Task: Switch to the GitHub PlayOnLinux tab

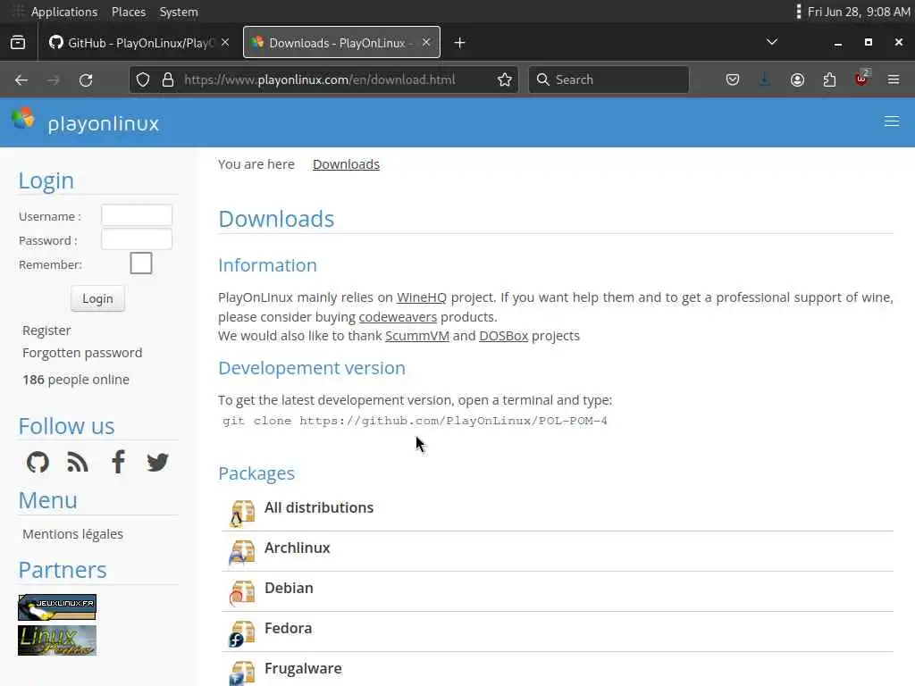Action: click(x=140, y=43)
